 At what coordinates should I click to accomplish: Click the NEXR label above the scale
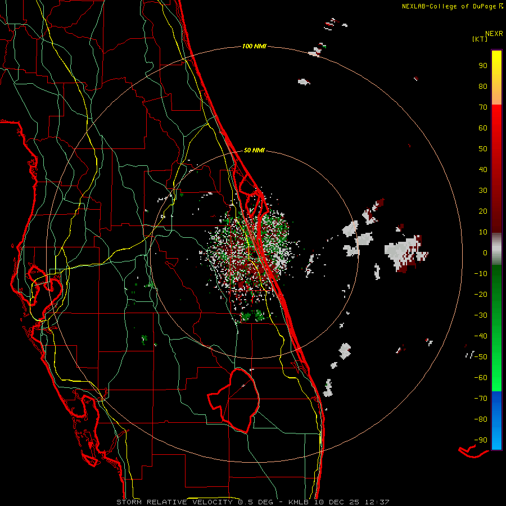coord(494,34)
